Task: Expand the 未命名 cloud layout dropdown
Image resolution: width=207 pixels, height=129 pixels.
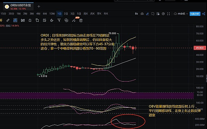Action: click(x=181, y=14)
